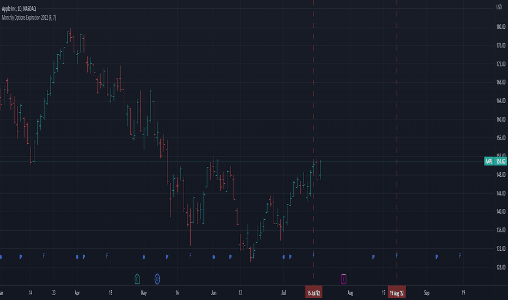Image resolution: width=508 pixels, height=300 pixels.
Task: Click the blue dot marker above the Apr label
Action: [x=77, y=257]
